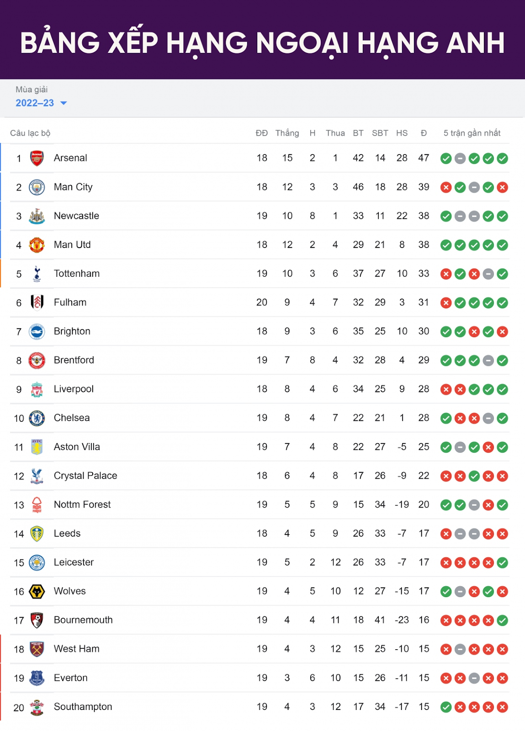The width and height of the screenshot is (525, 731).
Task: Click the Tottenham club crest
Action: (37, 274)
